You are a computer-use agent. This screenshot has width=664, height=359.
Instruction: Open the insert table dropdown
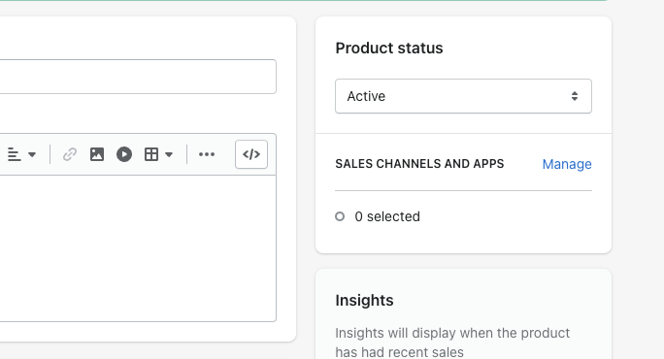coord(158,154)
